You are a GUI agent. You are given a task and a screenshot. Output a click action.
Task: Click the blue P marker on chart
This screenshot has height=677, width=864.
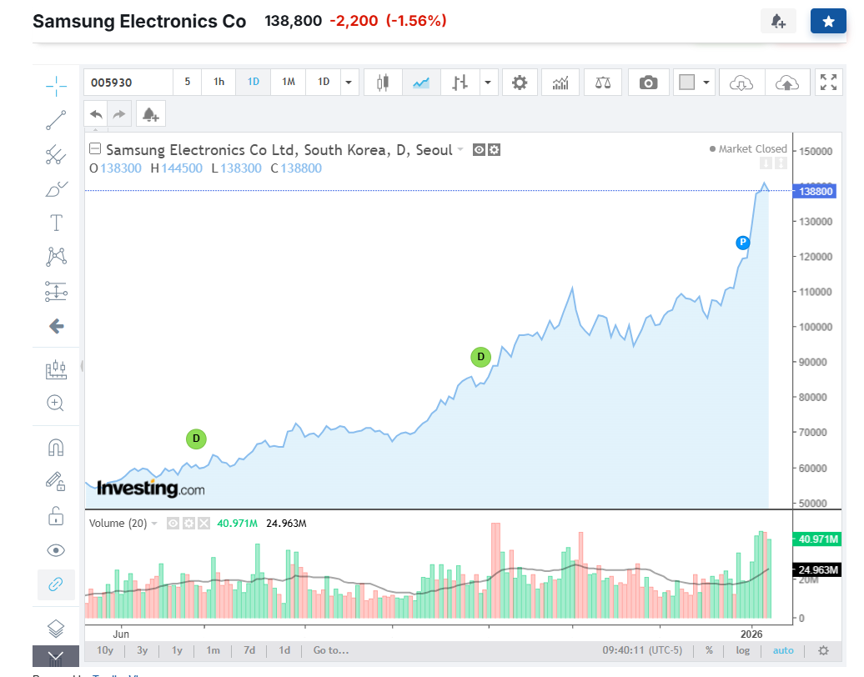[x=743, y=243]
